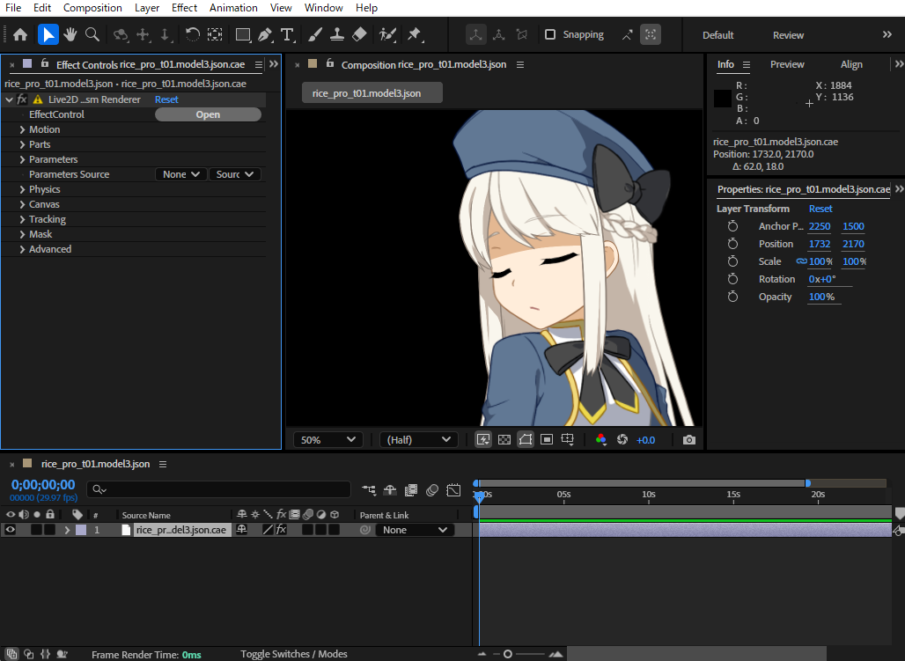Image resolution: width=905 pixels, height=661 pixels.
Task: Select the Rotation tool
Action: tap(192, 34)
